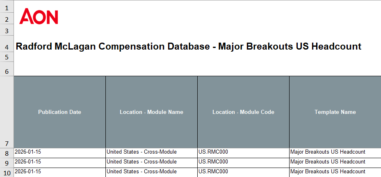Click the row 8 header number
Viewport: 381px width, 177px height.
[x=7, y=153]
